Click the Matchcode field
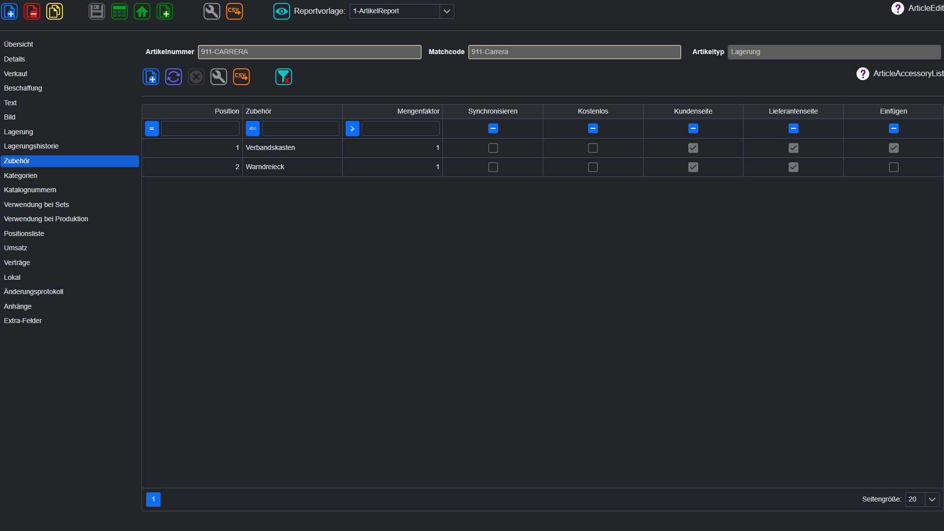This screenshot has width=944, height=531. coord(574,52)
